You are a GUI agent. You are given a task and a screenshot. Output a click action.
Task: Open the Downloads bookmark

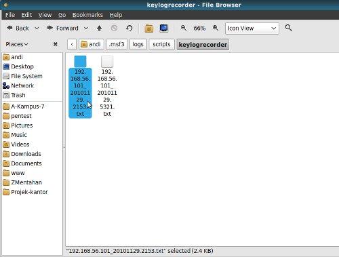(x=22, y=154)
